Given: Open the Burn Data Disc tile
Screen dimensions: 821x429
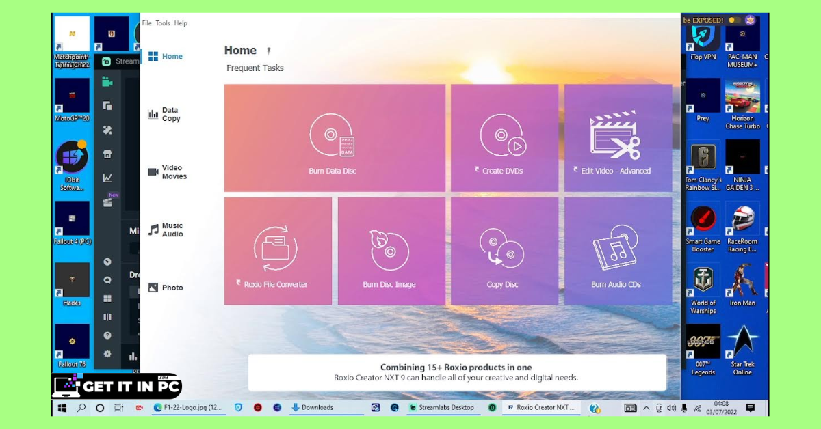Looking at the screenshot, I should (x=335, y=138).
